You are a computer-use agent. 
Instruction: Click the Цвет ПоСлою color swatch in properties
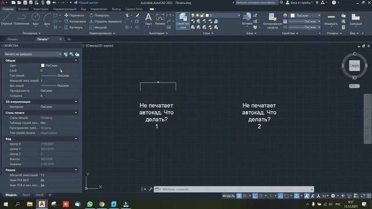point(42,66)
